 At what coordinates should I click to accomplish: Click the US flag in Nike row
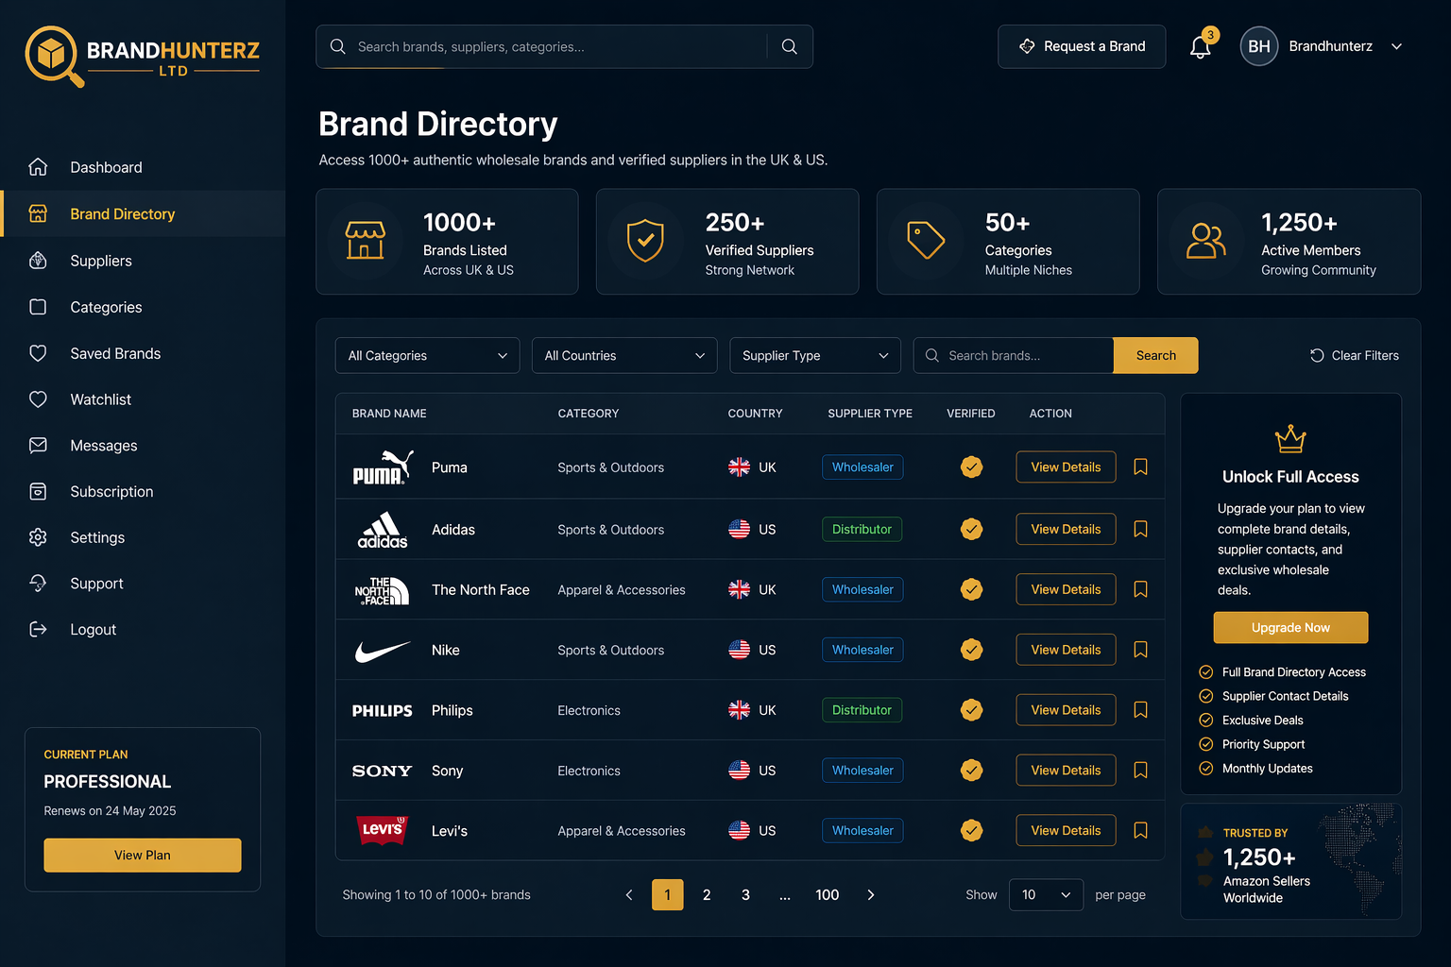740,650
